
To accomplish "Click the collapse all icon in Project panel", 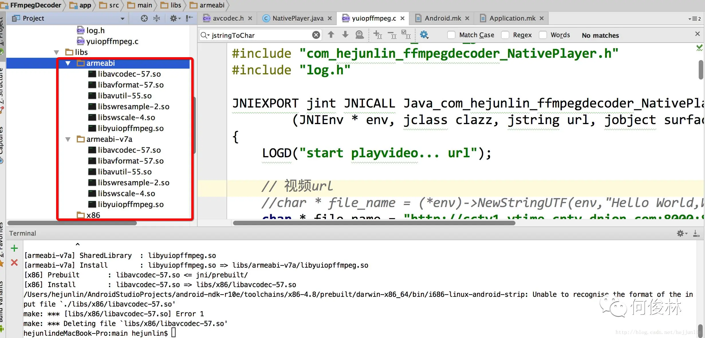I will [x=157, y=18].
